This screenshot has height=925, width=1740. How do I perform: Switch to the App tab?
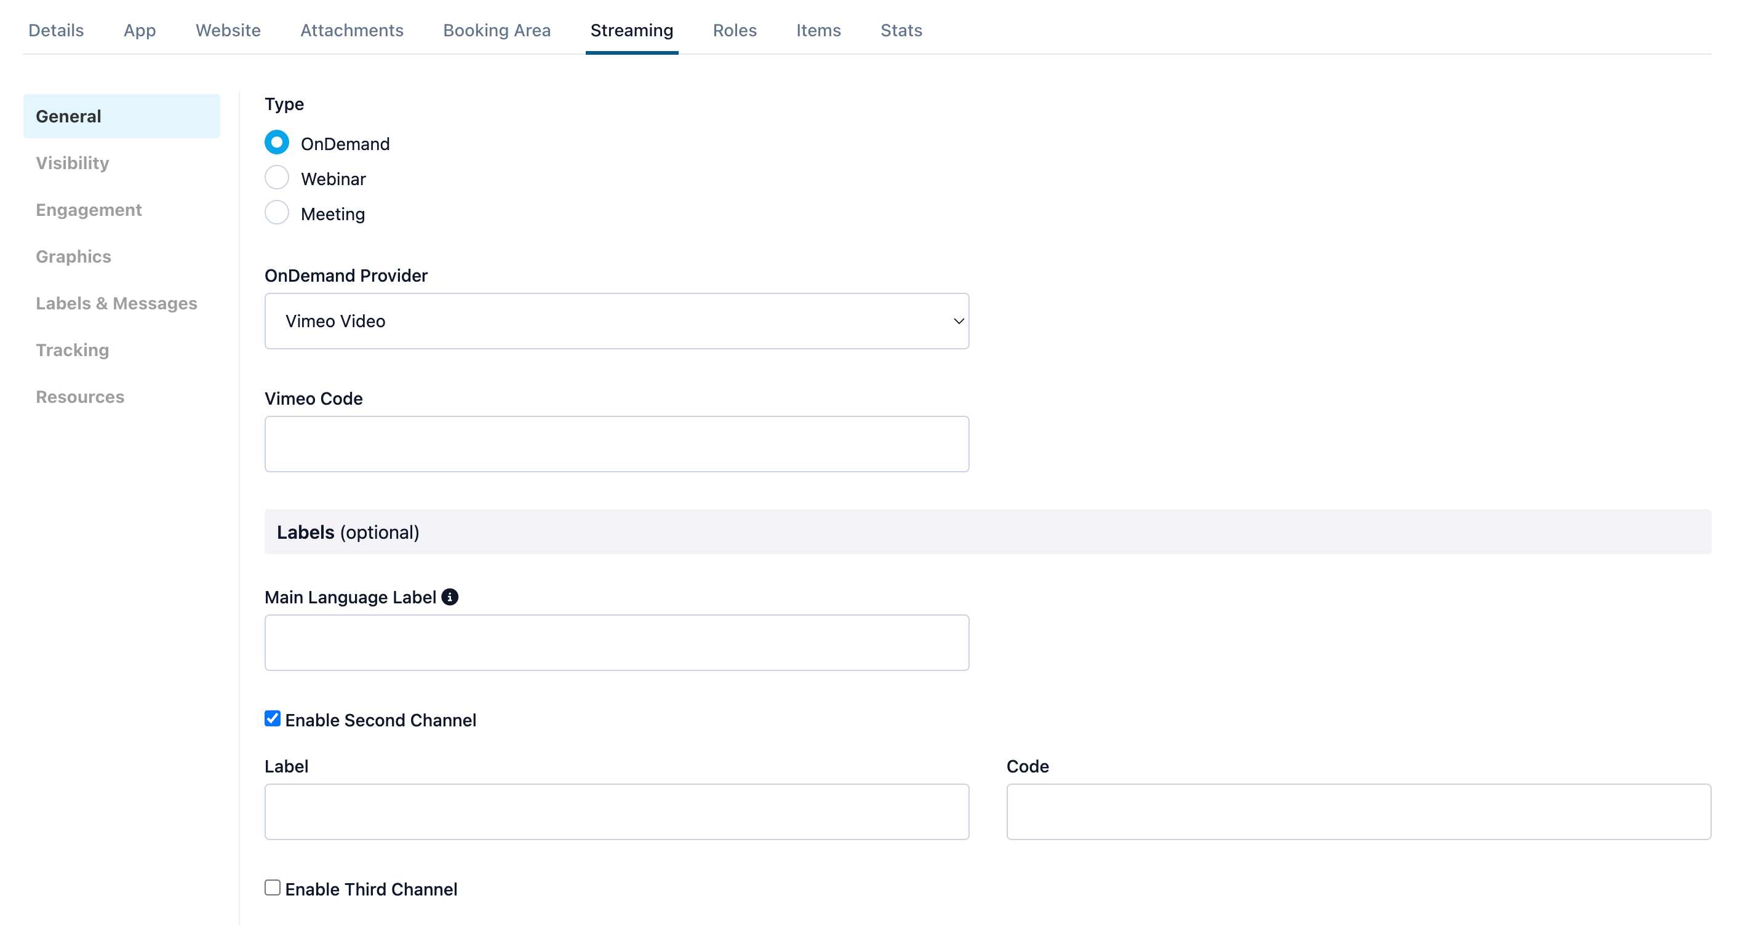[140, 30]
